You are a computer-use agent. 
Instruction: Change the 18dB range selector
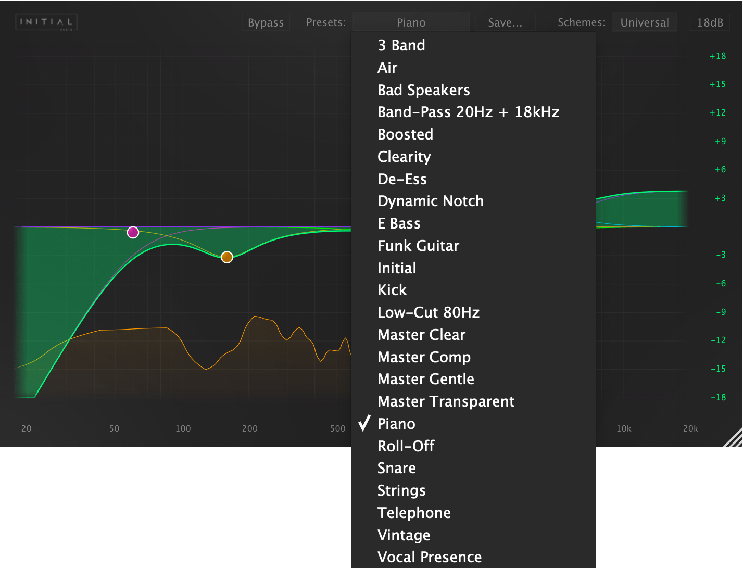click(x=710, y=22)
